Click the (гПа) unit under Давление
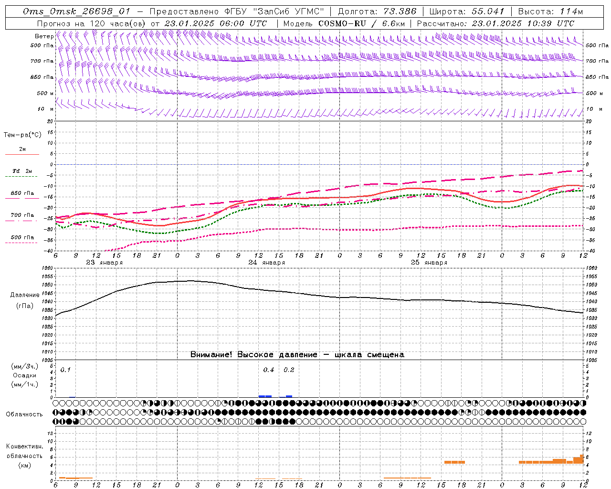 click(x=25, y=306)
